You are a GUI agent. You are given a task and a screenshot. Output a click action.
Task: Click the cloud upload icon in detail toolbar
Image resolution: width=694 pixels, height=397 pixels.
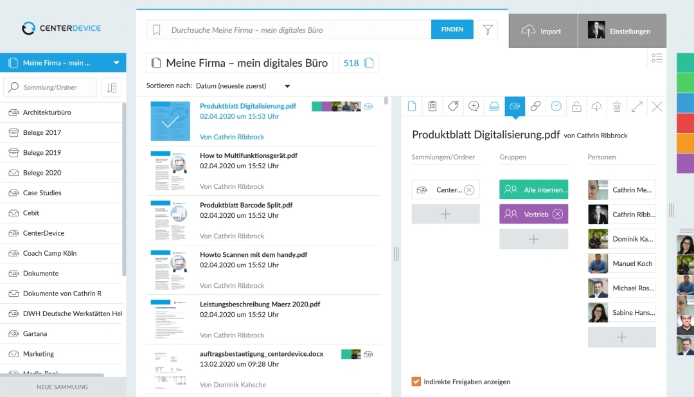596,106
